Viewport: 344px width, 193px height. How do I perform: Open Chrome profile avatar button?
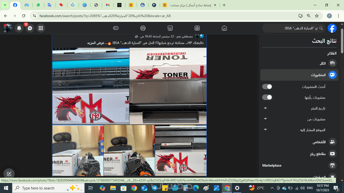pyautogui.click(x=329, y=16)
